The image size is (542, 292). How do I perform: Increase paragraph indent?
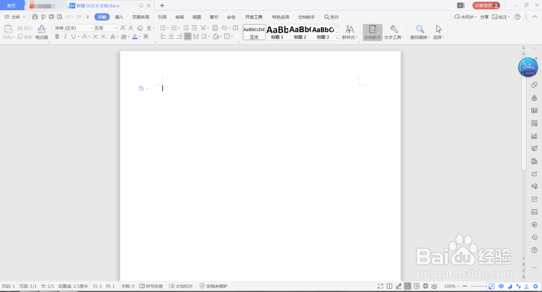(194, 28)
